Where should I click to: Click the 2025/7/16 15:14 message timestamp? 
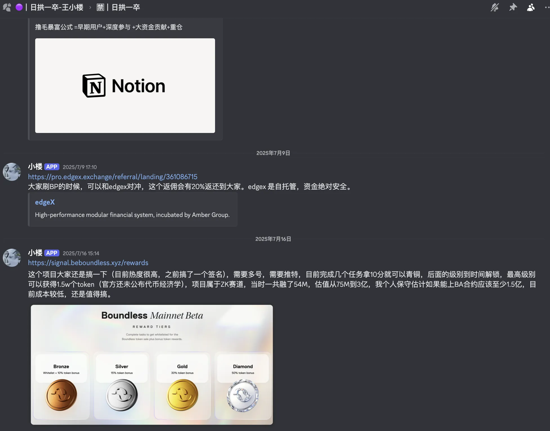tap(81, 253)
